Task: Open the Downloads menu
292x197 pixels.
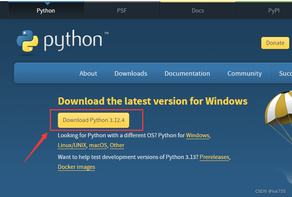Action: [131, 73]
